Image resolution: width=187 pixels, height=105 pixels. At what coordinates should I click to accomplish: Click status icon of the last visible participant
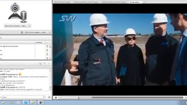point(47,58)
